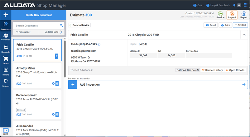Click the Service Tag field
Screen dimensions: 250x137
209,55
